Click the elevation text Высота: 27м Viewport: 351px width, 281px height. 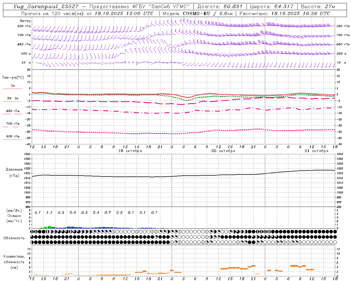pyautogui.click(x=318, y=7)
